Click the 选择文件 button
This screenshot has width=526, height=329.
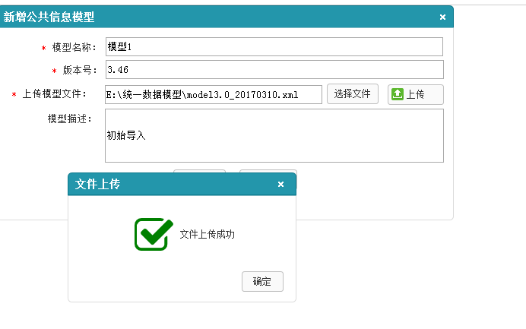click(352, 94)
